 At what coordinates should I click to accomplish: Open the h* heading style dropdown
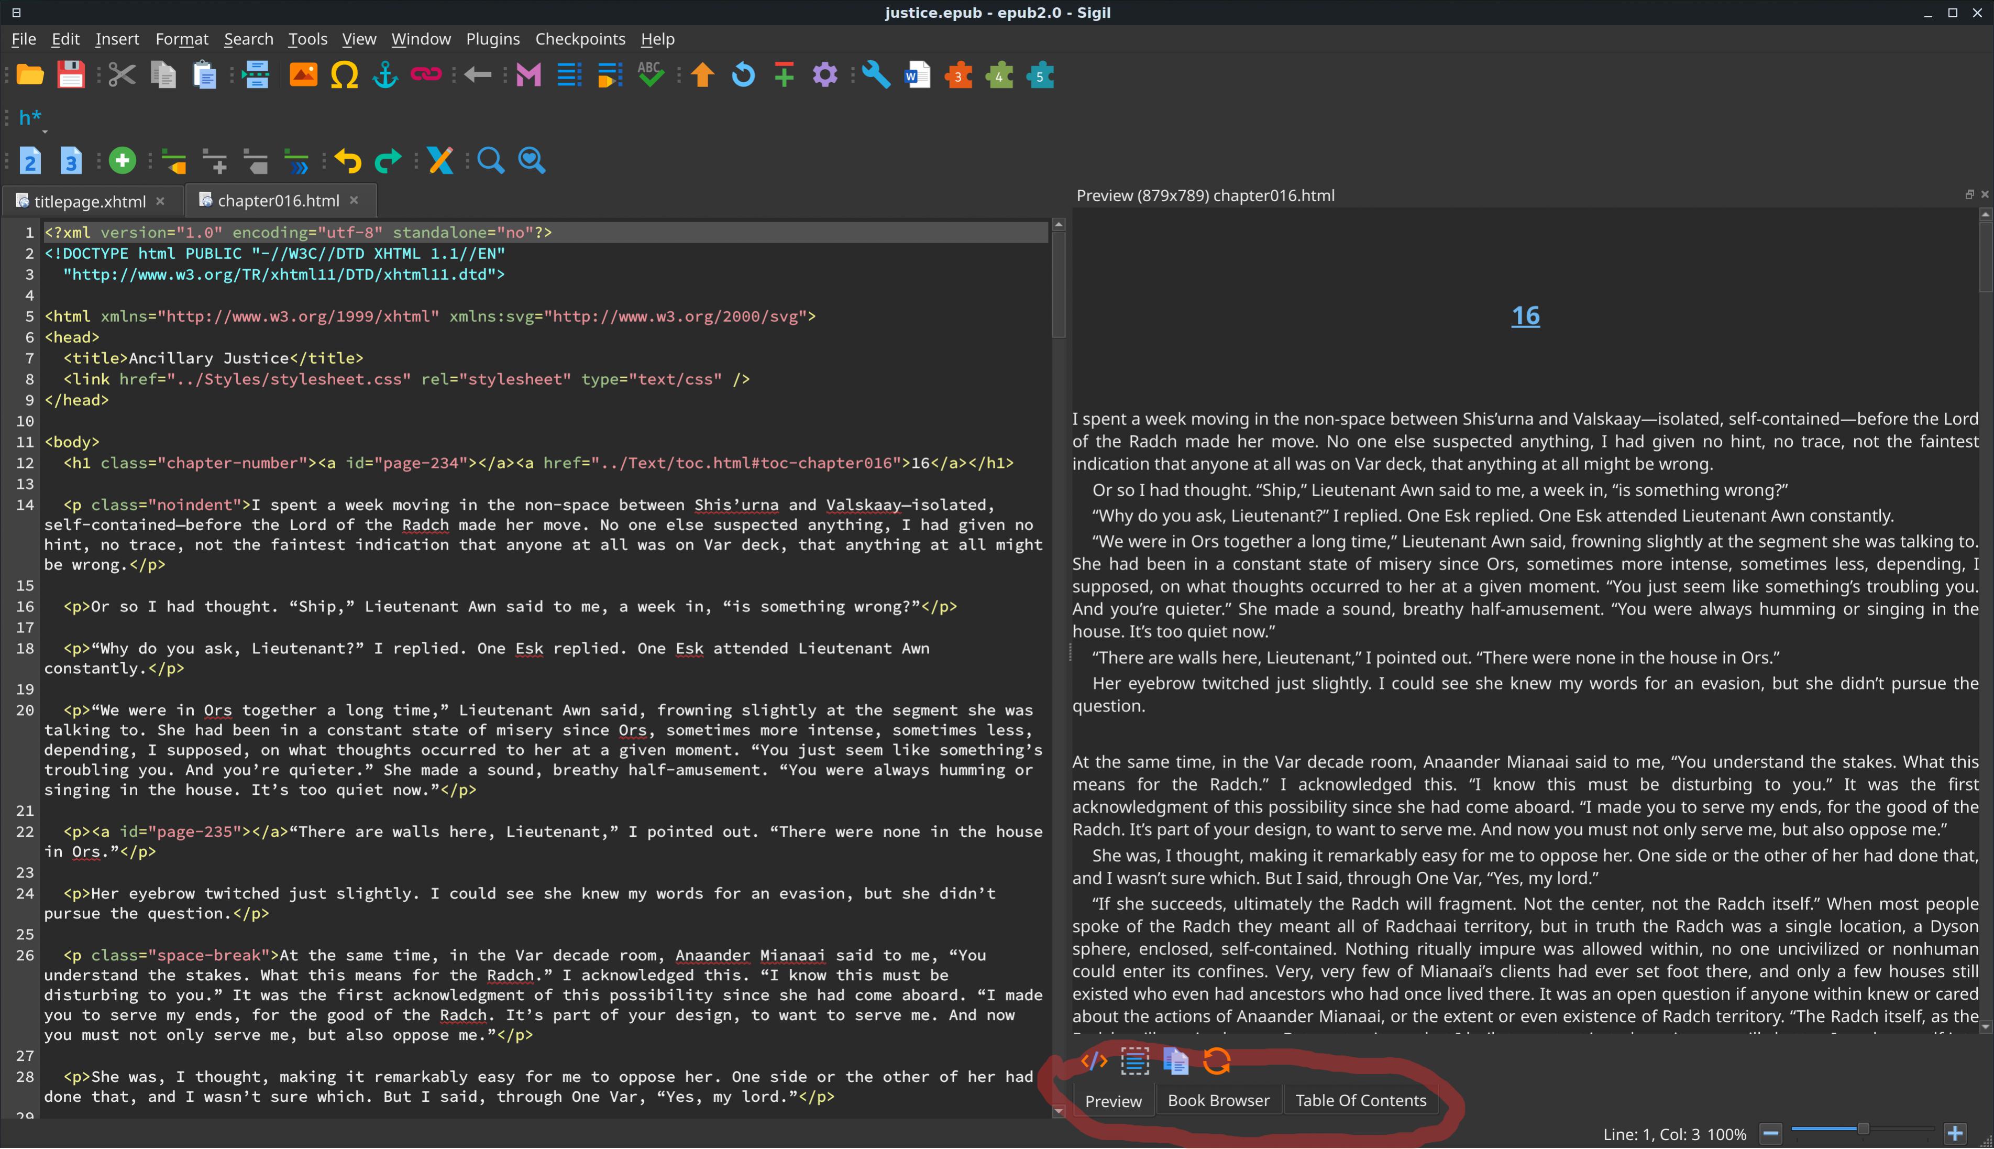[x=31, y=120]
